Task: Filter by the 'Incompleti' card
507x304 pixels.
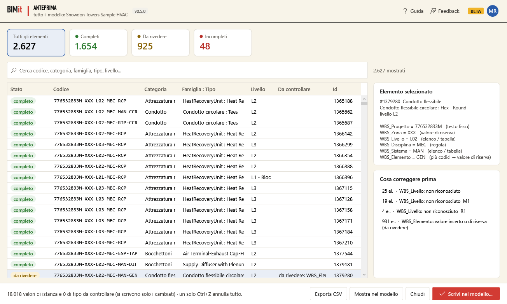Action: [223, 42]
